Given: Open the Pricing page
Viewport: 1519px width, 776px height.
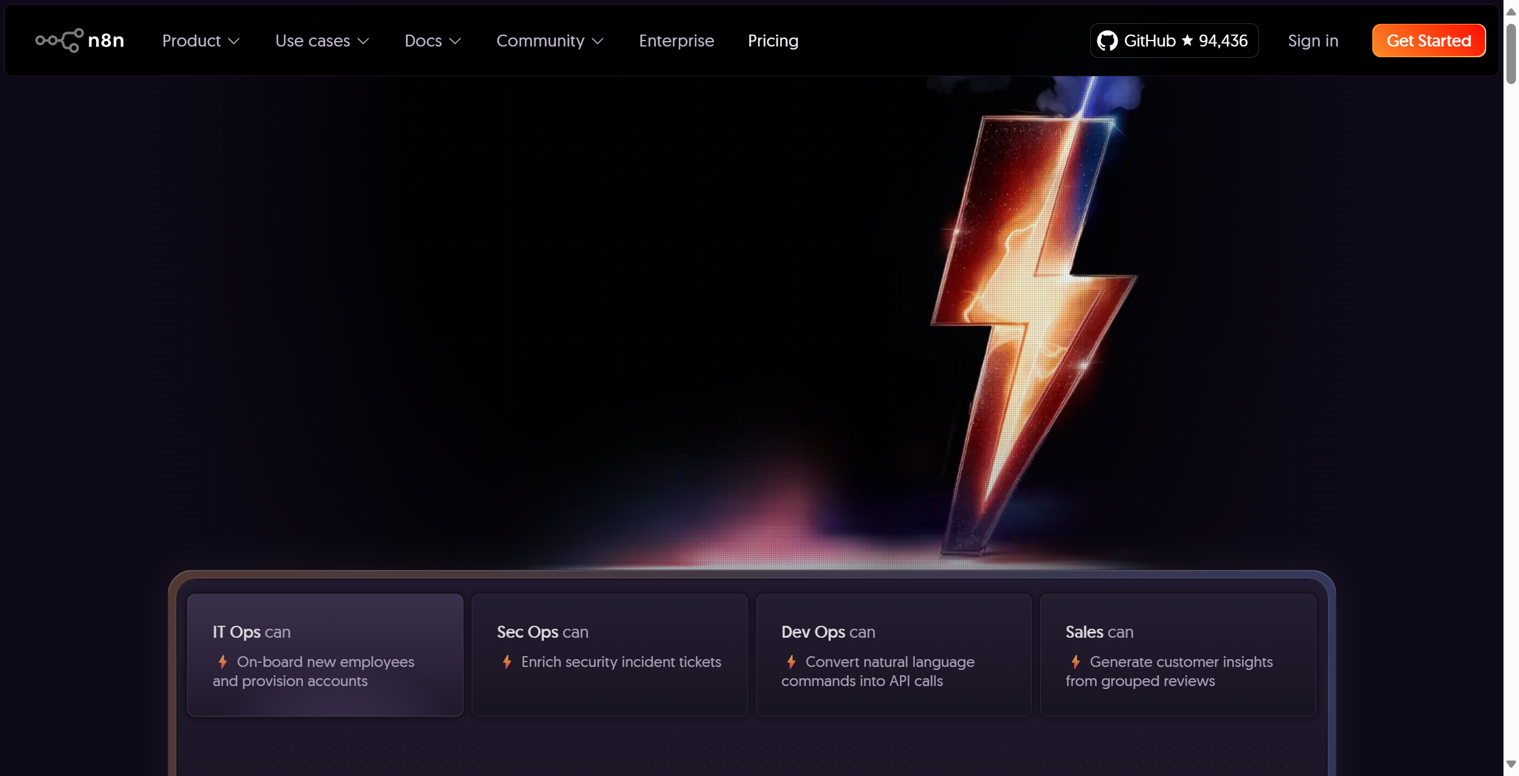Looking at the screenshot, I should point(773,41).
